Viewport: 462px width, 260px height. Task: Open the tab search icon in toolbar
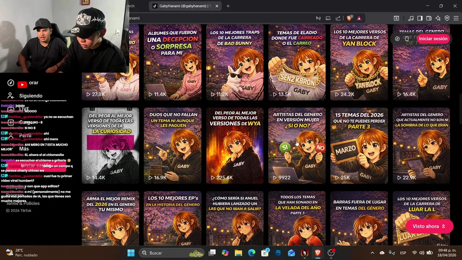(x=396, y=18)
